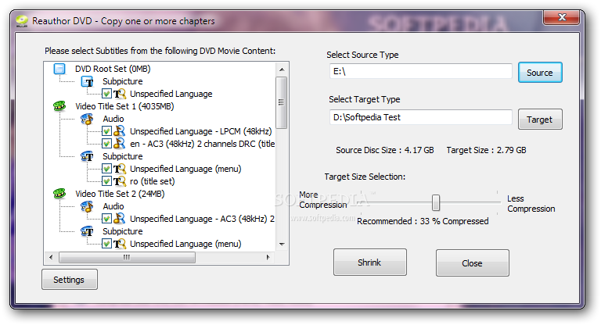Click the tree scroll up arrow

click(282, 70)
